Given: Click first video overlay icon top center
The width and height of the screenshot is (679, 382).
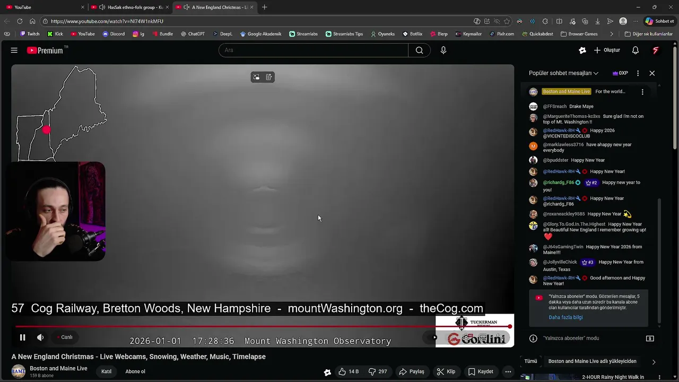Looking at the screenshot, I should click(x=256, y=77).
